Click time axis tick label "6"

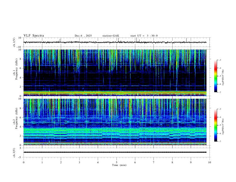click(135, 162)
